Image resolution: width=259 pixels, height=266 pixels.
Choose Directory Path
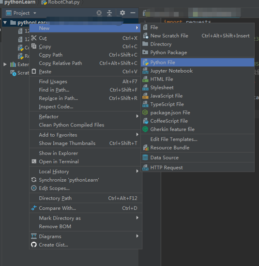[x=55, y=198]
